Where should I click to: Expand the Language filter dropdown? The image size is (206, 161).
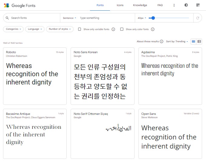tap(35, 29)
